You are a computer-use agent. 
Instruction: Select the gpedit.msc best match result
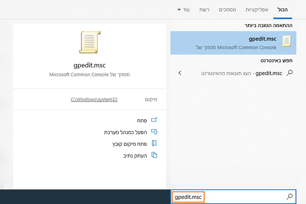[x=233, y=43]
